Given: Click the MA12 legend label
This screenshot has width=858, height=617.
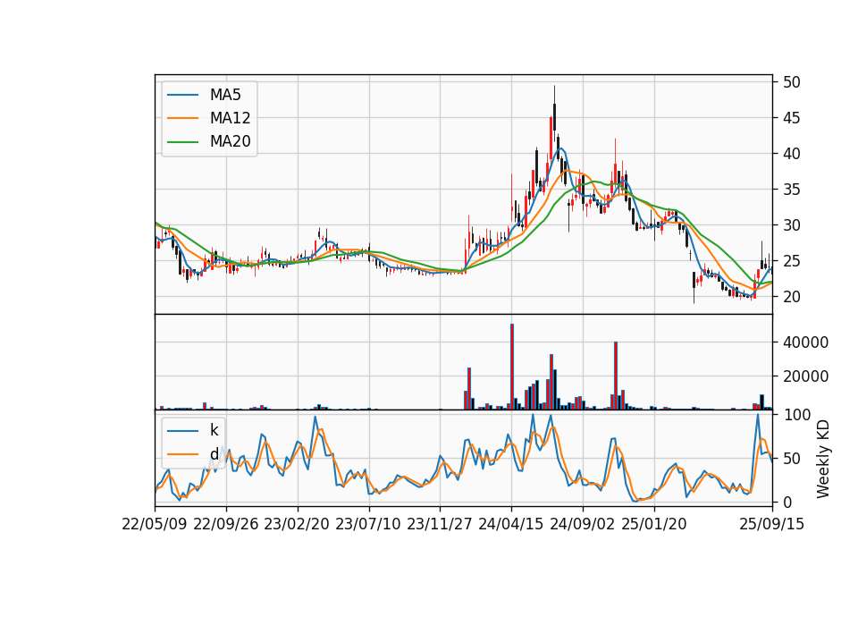Looking at the screenshot, I should pos(230,118).
